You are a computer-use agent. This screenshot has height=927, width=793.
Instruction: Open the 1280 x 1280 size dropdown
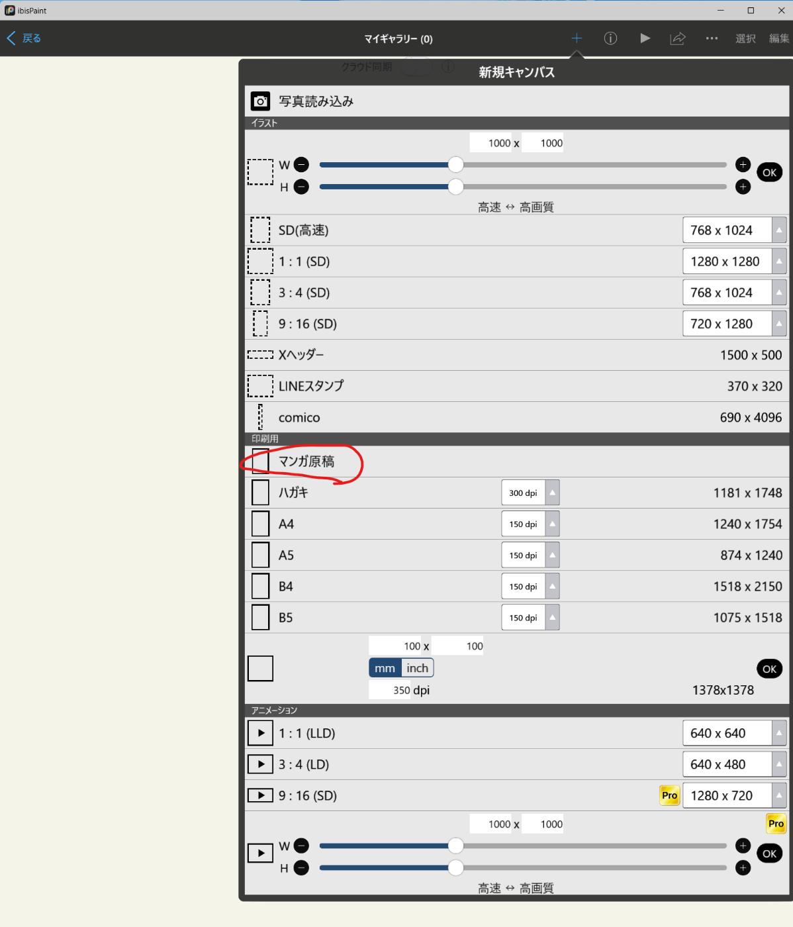coord(734,261)
